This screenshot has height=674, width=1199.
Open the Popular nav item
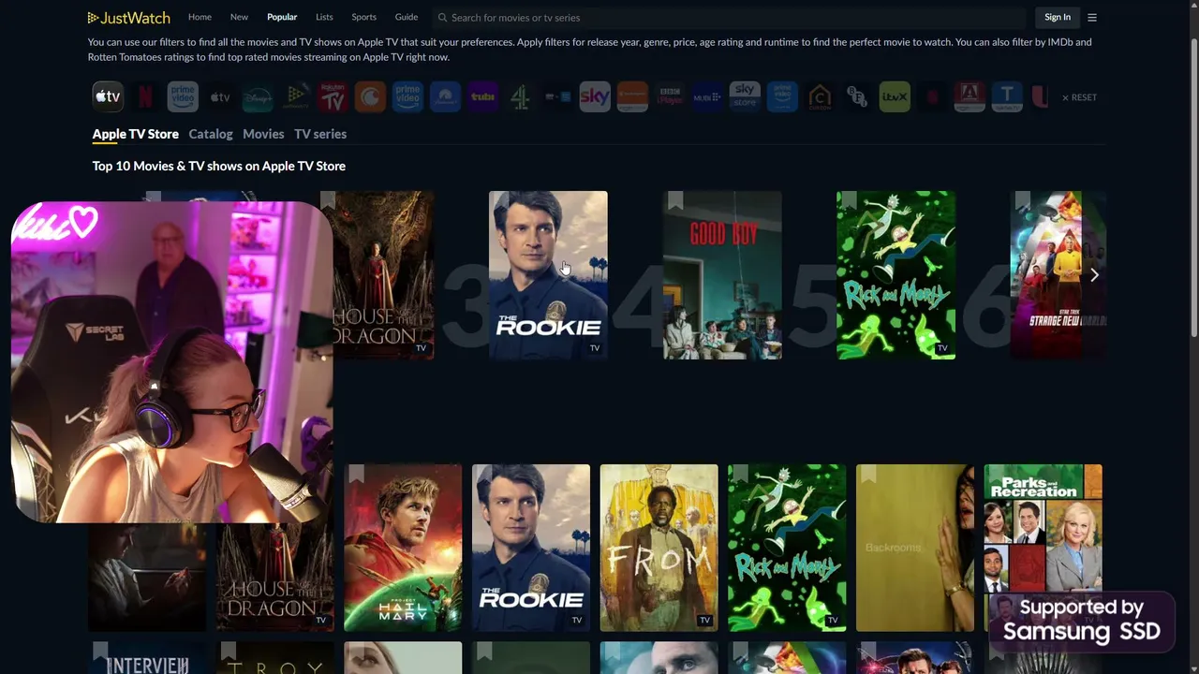282,17
